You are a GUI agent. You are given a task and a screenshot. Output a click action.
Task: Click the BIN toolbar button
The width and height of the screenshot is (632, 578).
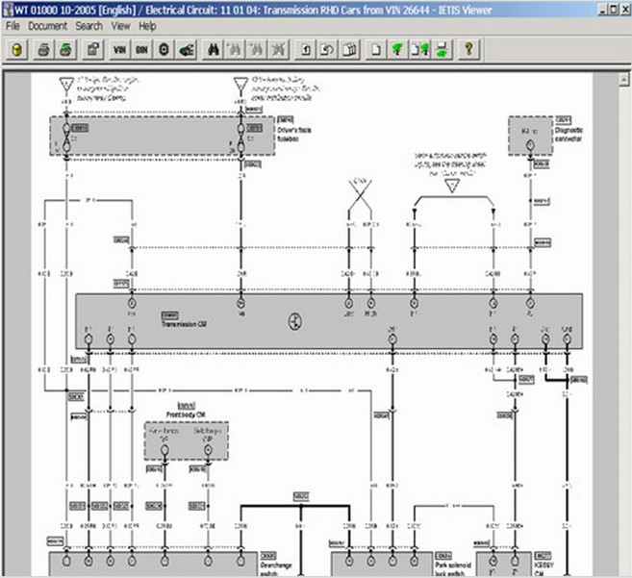pyautogui.click(x=141, y=50)
